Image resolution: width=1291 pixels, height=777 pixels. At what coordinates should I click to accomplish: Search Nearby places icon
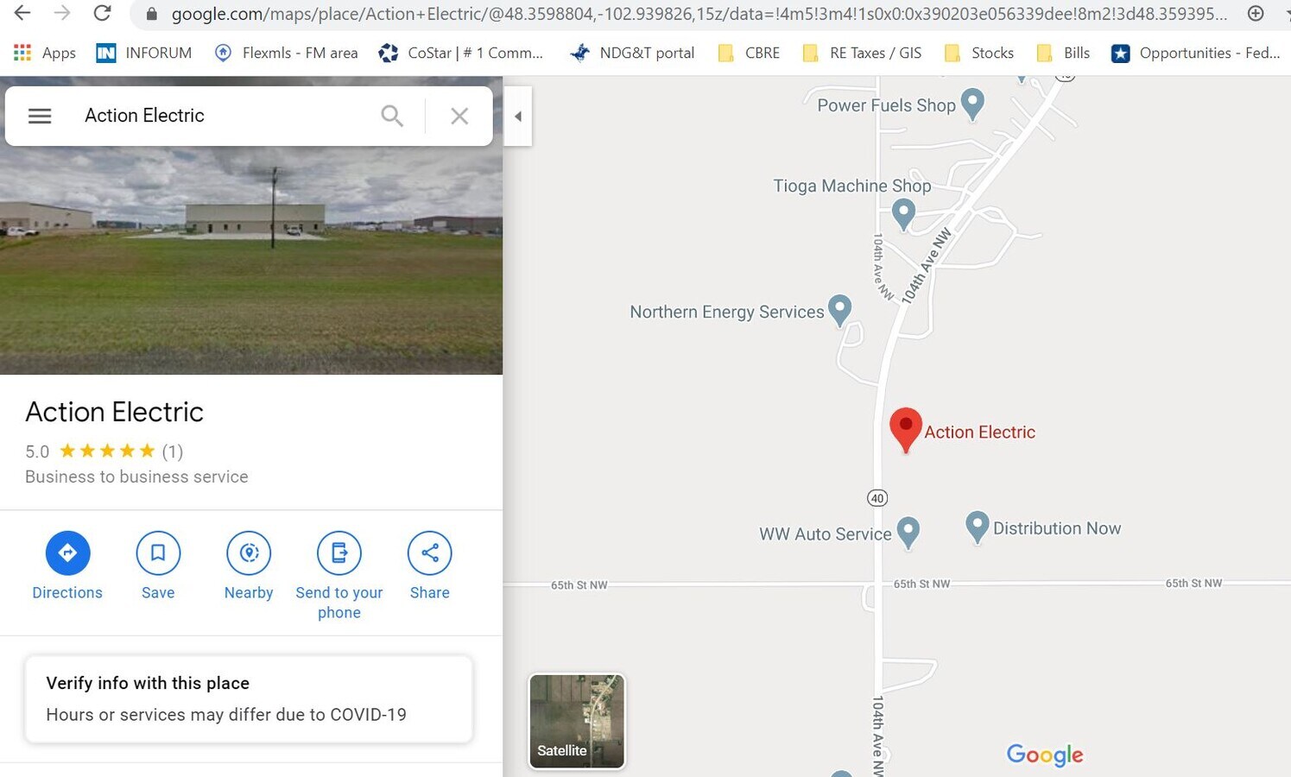[249, 553]
